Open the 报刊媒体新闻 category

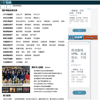(8, 28)
